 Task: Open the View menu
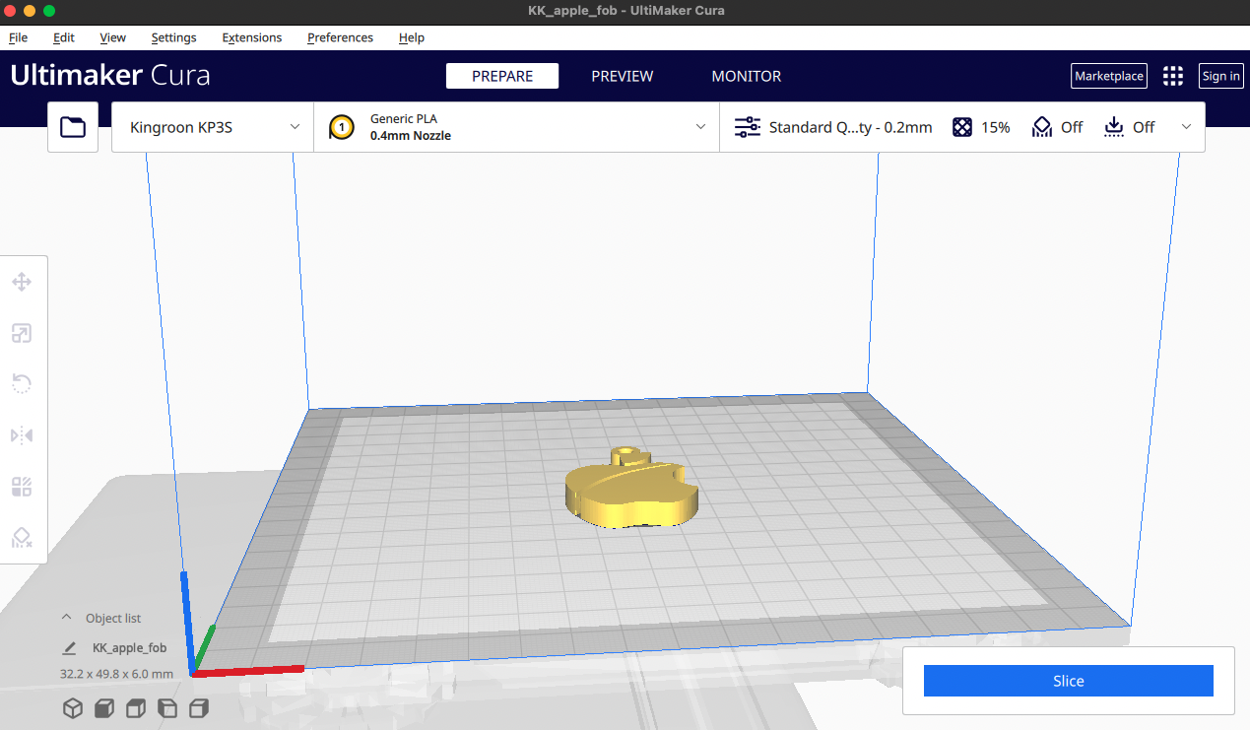click(x=113, y=37)
